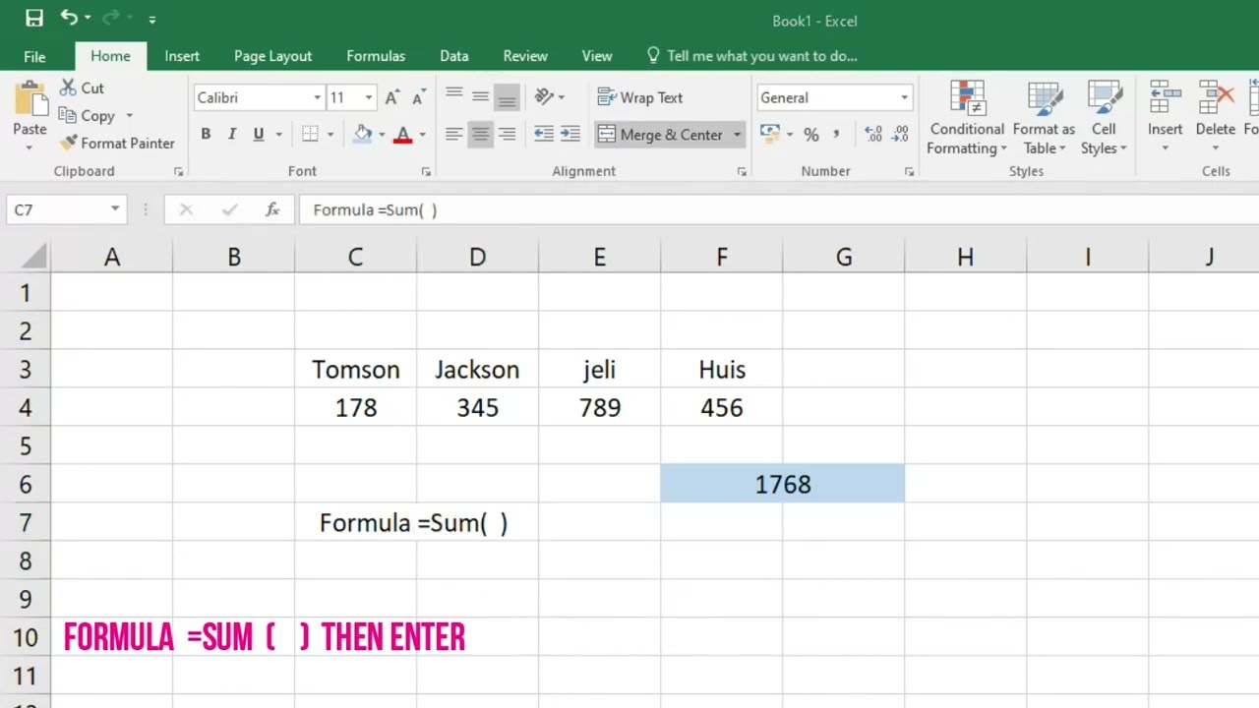Viewport: 1259px width, 708px height.
Task: Toggle Align Left alignment
Action: tap(453, 134)
